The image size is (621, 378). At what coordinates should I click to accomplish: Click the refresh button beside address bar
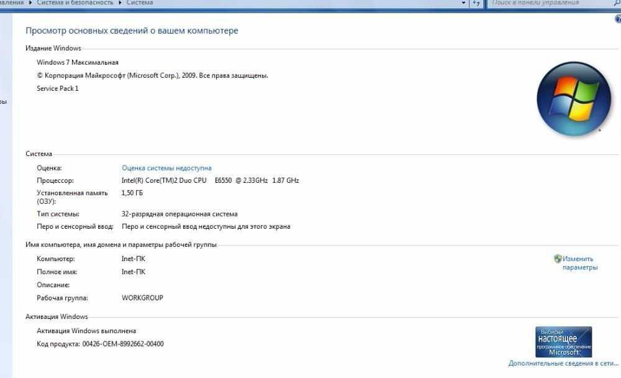[x=476, y=3]
